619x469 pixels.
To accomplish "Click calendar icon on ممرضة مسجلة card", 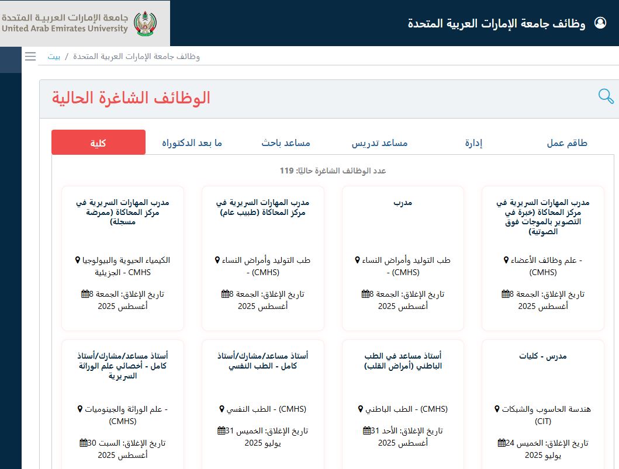I will tap(85, 294).
